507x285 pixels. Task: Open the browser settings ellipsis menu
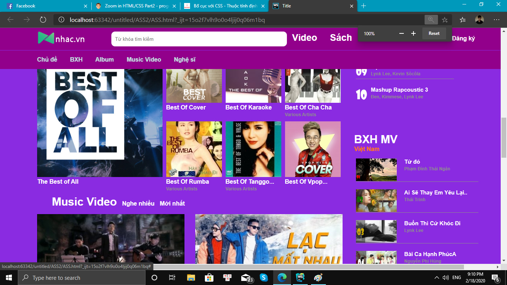tap(497, 20)
